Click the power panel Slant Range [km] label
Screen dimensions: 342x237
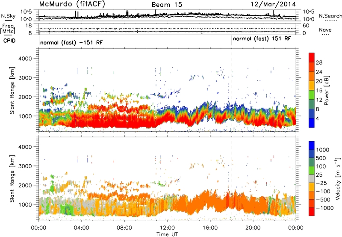point(12,90)
